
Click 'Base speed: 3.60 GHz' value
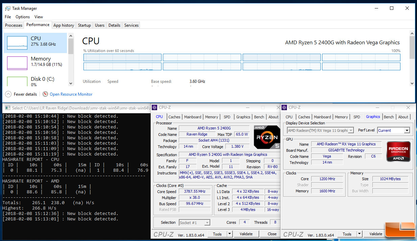point(197,81)
